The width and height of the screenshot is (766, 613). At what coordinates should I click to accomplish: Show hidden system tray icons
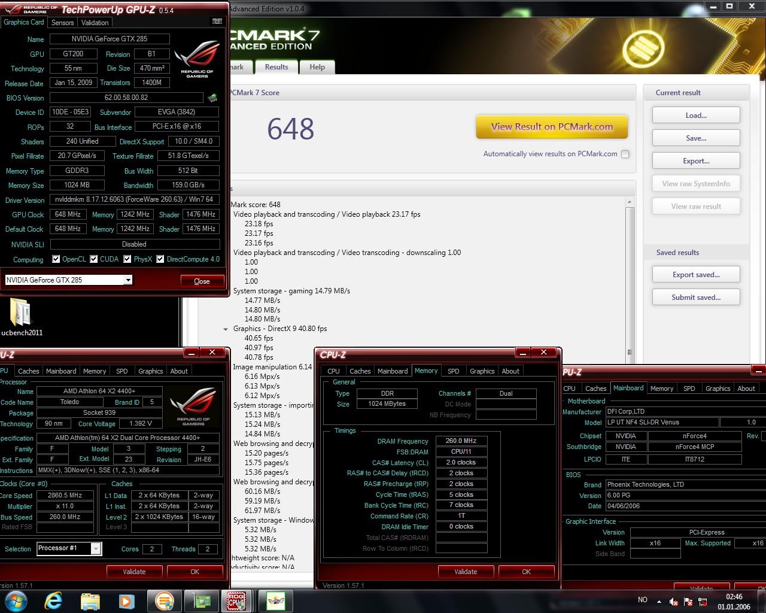coord(659,601)
